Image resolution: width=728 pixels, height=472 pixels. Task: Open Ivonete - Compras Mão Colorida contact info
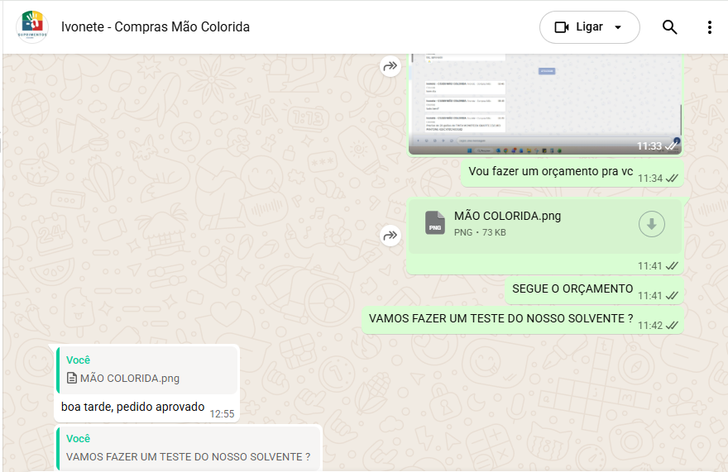pyautogui.click(x=156, y=27)
